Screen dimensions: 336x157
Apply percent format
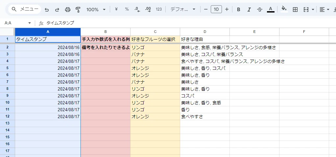coord(127,9)
